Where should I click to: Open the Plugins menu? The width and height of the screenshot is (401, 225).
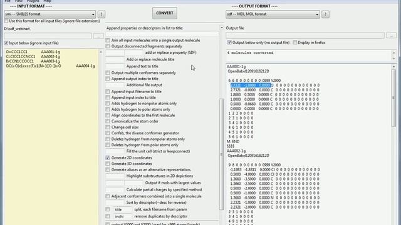click(x=33, y=1)
